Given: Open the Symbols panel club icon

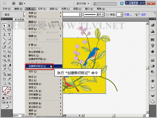Looking at the screenshot, I should pyautogui.click(x=152, y=52).
